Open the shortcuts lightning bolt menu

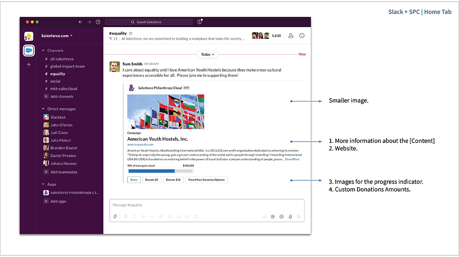tap(115, 216)
